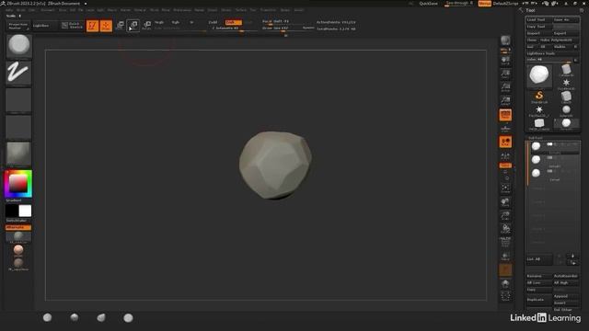
Task: Toggle Local symmetry-rotation button
Action: coord(505,142)
